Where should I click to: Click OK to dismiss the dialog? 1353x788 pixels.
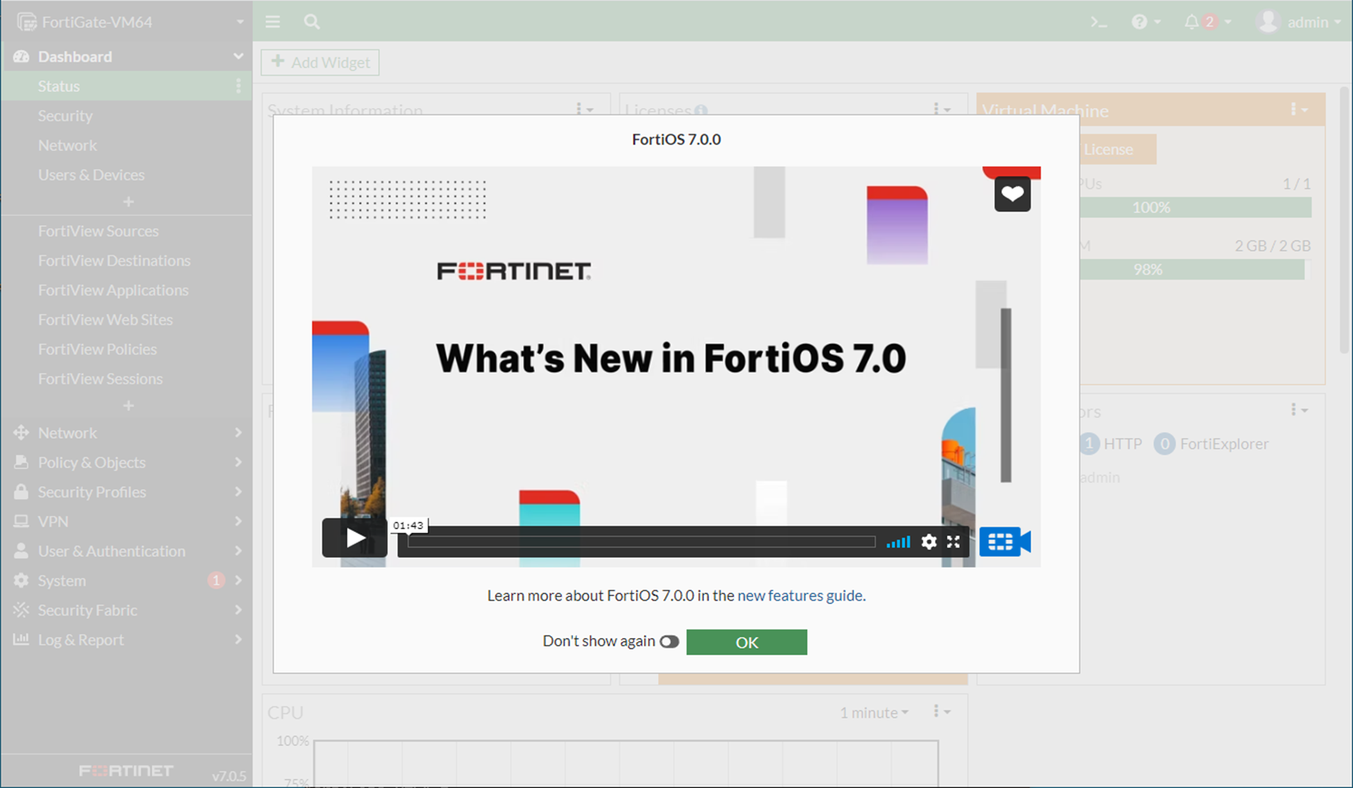(x=746, y=642)
